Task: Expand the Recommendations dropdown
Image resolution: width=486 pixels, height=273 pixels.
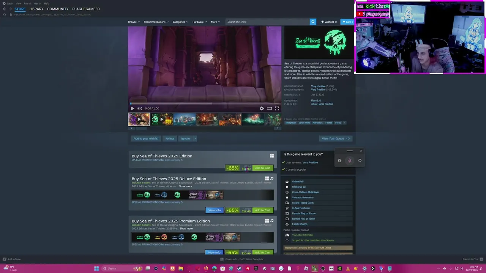Action: [x=156, y=22]
